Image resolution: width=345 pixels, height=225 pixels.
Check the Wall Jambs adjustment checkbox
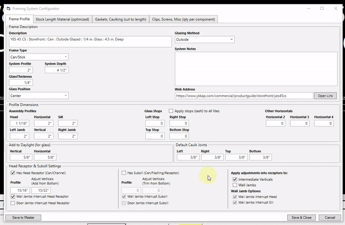235,185
